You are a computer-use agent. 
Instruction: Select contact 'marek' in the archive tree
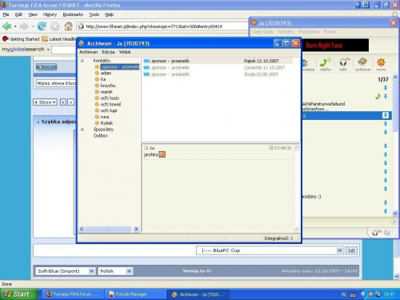pos(106,92)
